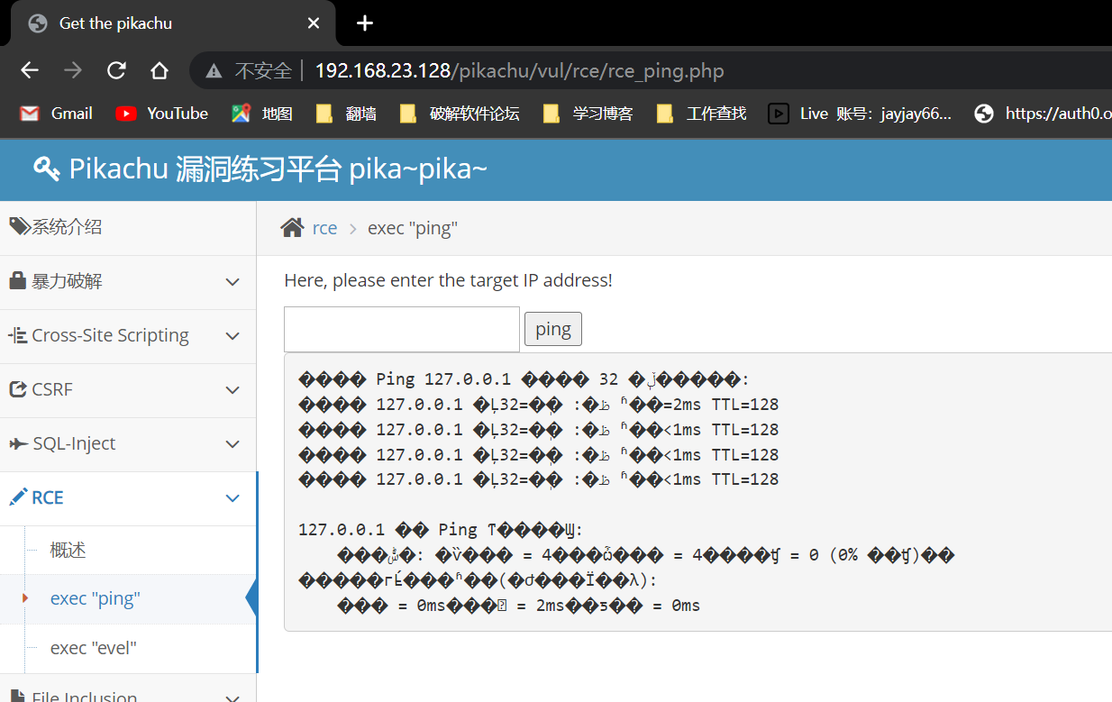Expand the CSRF sidebar section
The height and width of the screenshot is (702, 1112).
(x=128, y=390)
